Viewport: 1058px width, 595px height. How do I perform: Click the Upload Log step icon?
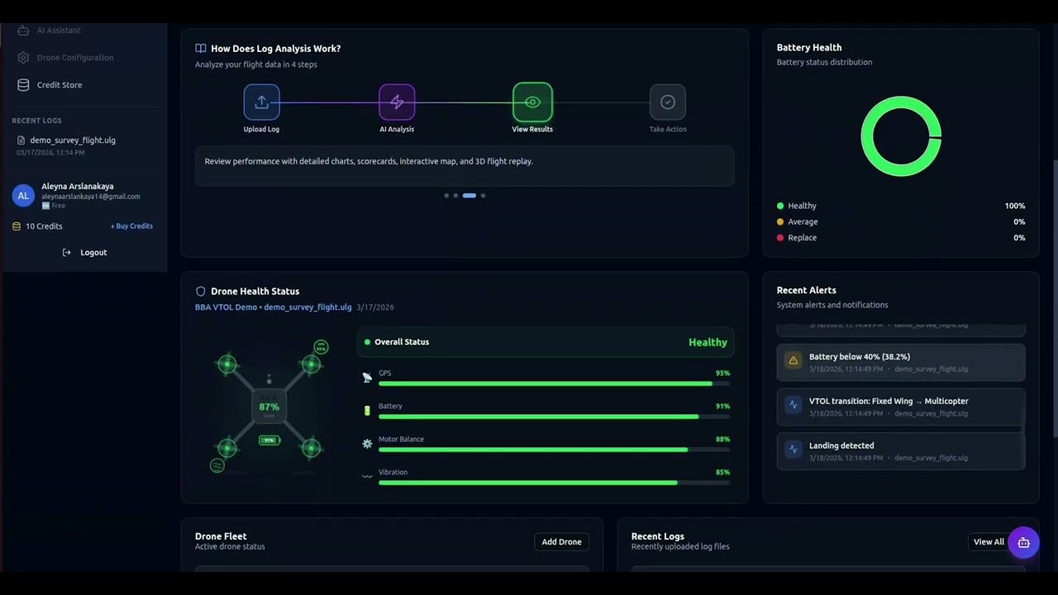(x=261, y=102)
